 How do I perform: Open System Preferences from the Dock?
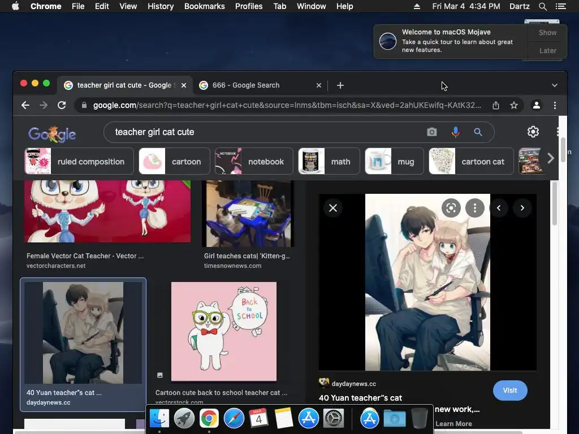334,419
